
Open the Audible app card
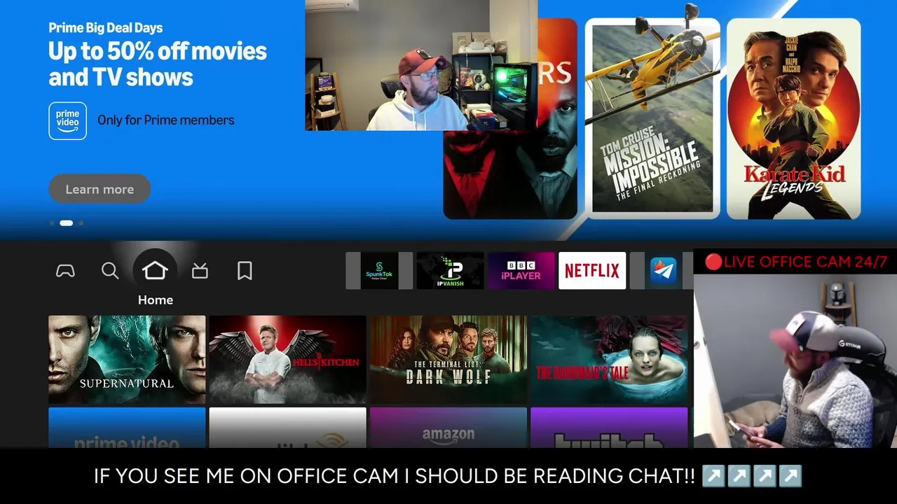point(287,428)
